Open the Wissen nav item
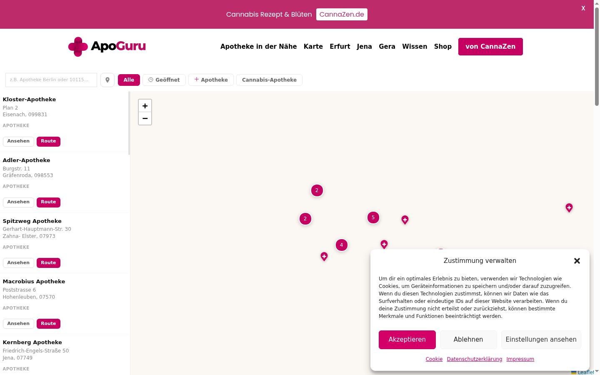 (415, 47)
